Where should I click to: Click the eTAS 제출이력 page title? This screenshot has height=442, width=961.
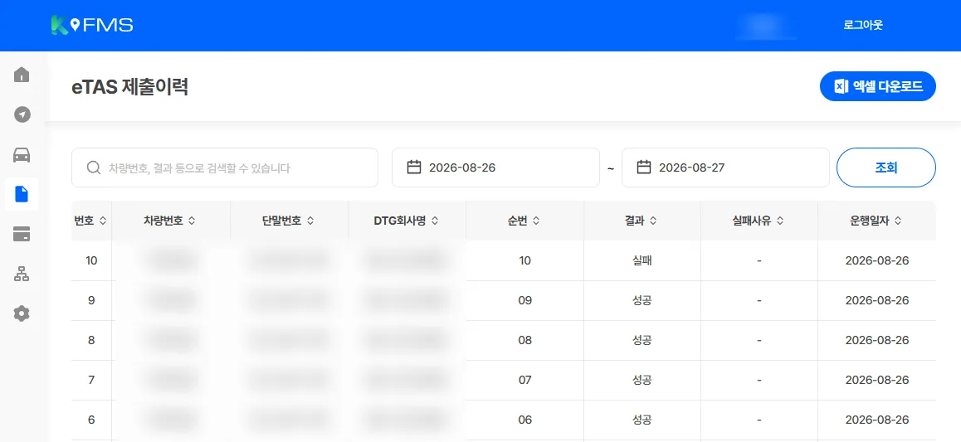[x=129, y=87]
